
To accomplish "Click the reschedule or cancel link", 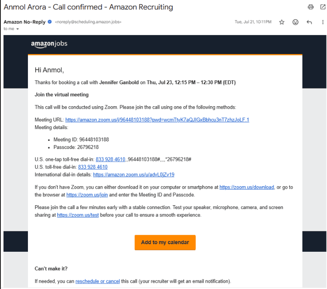I will 97,281.
